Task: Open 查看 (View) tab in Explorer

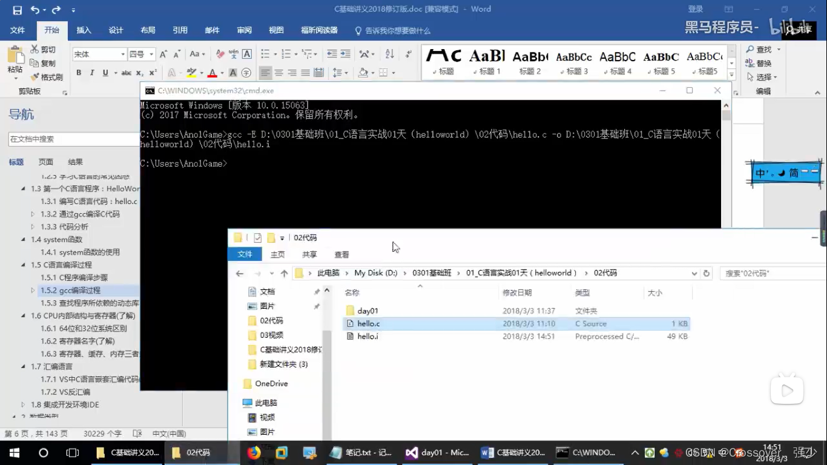Action: pos(341,254)
